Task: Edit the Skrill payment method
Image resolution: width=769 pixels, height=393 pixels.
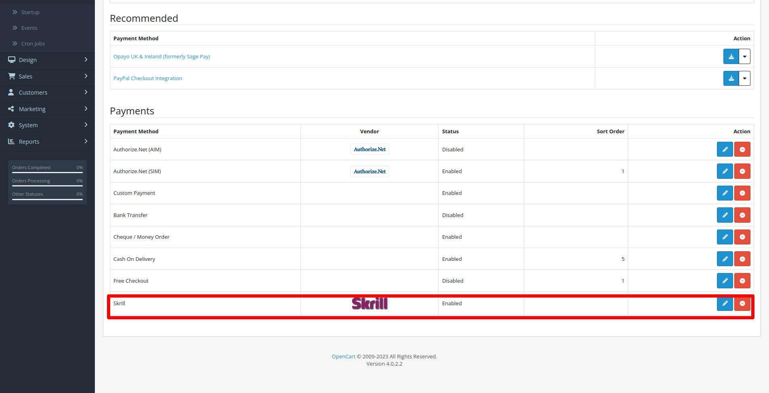Action: [x=725, y=304]
